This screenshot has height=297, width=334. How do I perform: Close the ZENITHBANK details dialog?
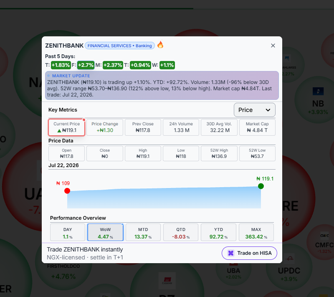point(273,46)
